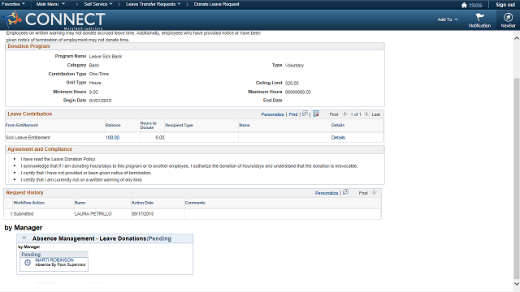This screenshot has width=520, height=292.
Task: Sign out of CONNECT
Action: (x=505, y=5)
